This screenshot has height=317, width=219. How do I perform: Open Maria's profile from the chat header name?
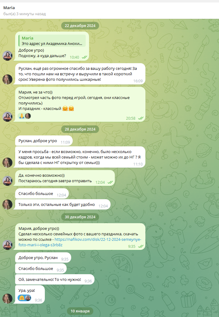[9, 8]
